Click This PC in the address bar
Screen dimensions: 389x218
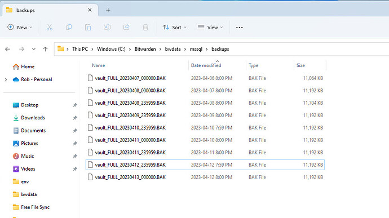click(80, 49)
